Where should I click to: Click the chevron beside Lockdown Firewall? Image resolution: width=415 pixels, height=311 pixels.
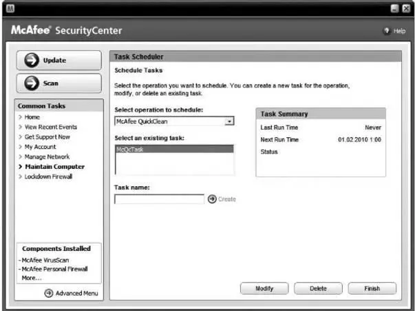click(21, 177)
